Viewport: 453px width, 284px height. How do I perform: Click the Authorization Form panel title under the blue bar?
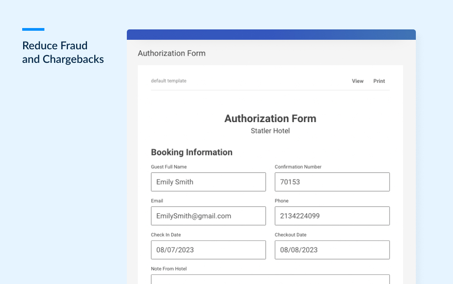172,53
